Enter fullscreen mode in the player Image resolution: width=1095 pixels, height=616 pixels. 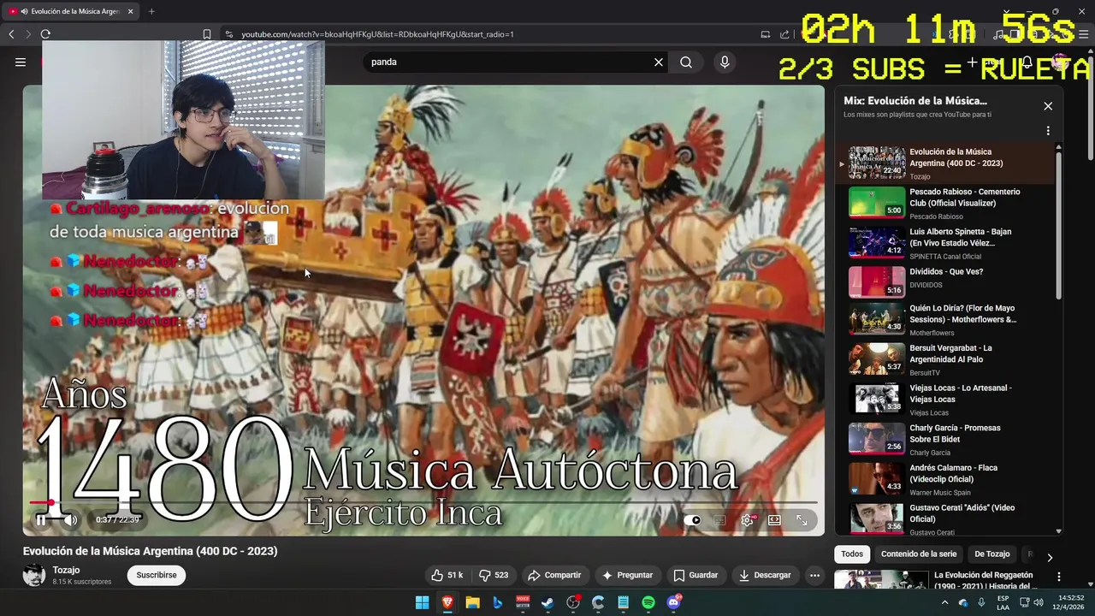point(802,519)
